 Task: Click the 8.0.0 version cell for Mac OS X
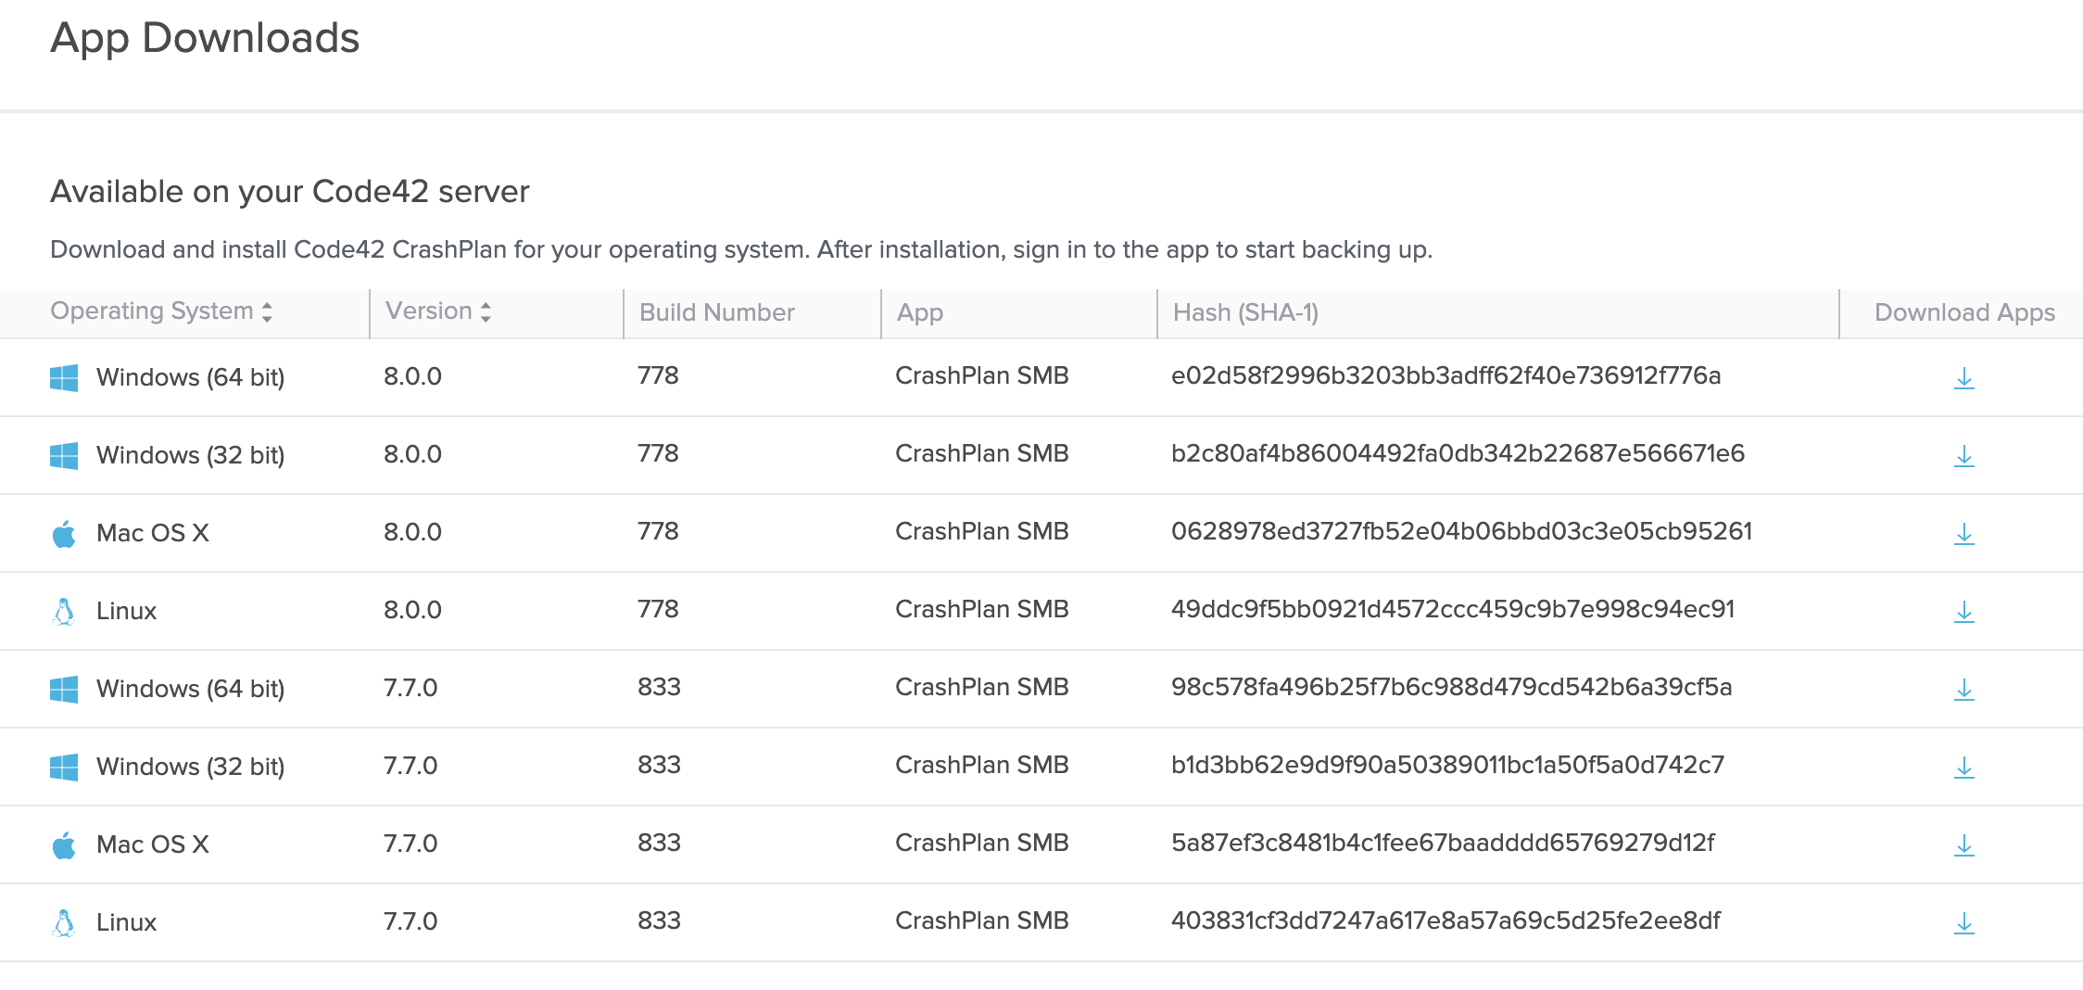(412, 532)
